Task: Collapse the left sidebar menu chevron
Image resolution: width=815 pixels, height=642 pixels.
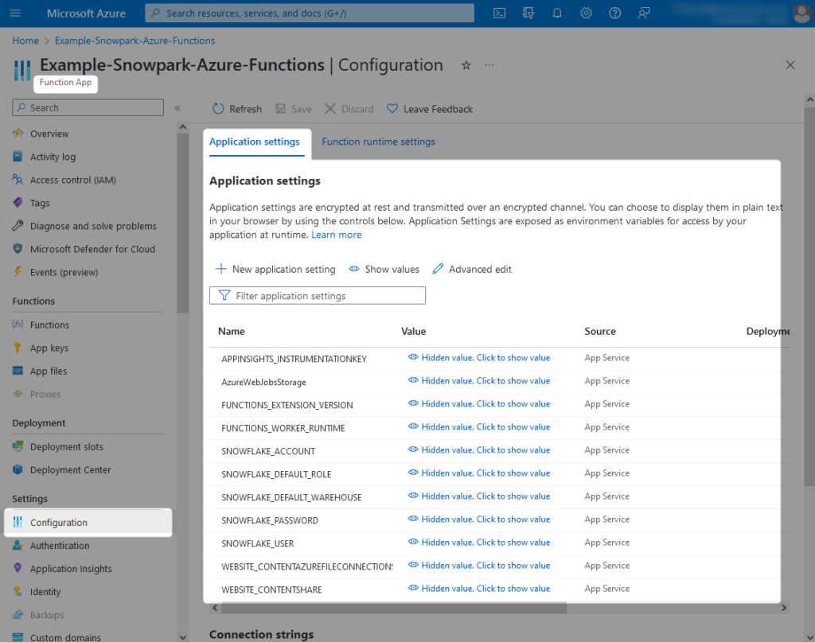Action: pos(177,108)
